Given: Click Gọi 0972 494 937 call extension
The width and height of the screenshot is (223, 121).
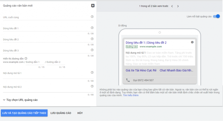Looking at the screenshot, I should pyautogui.click(x=143, y=80).
